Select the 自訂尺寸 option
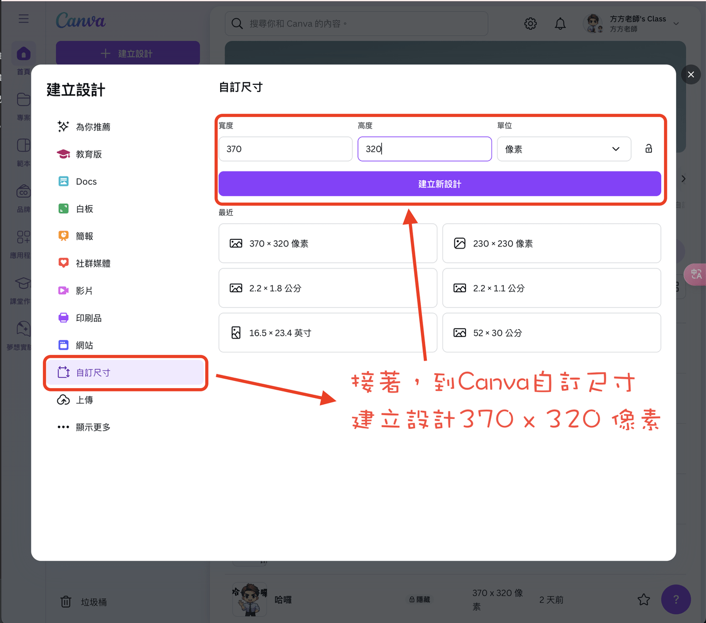706x623 pixels. click(125, 373)
